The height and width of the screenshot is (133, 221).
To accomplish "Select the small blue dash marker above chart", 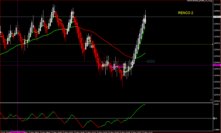I will 133,15.
